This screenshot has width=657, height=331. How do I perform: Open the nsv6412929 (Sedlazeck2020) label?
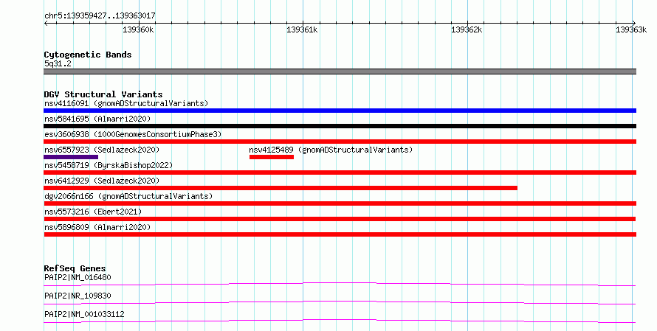(x=102, y=181)
